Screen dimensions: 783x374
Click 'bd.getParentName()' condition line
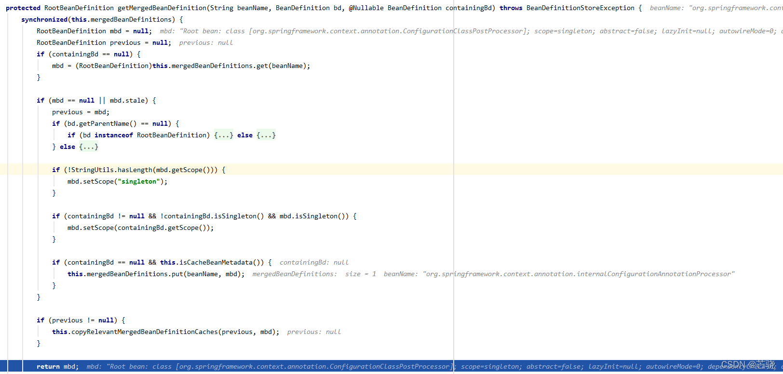[x=116, y=124]
